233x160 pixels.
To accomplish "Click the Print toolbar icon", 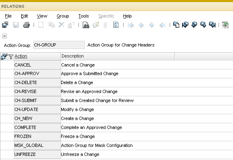I will (26, 25).
